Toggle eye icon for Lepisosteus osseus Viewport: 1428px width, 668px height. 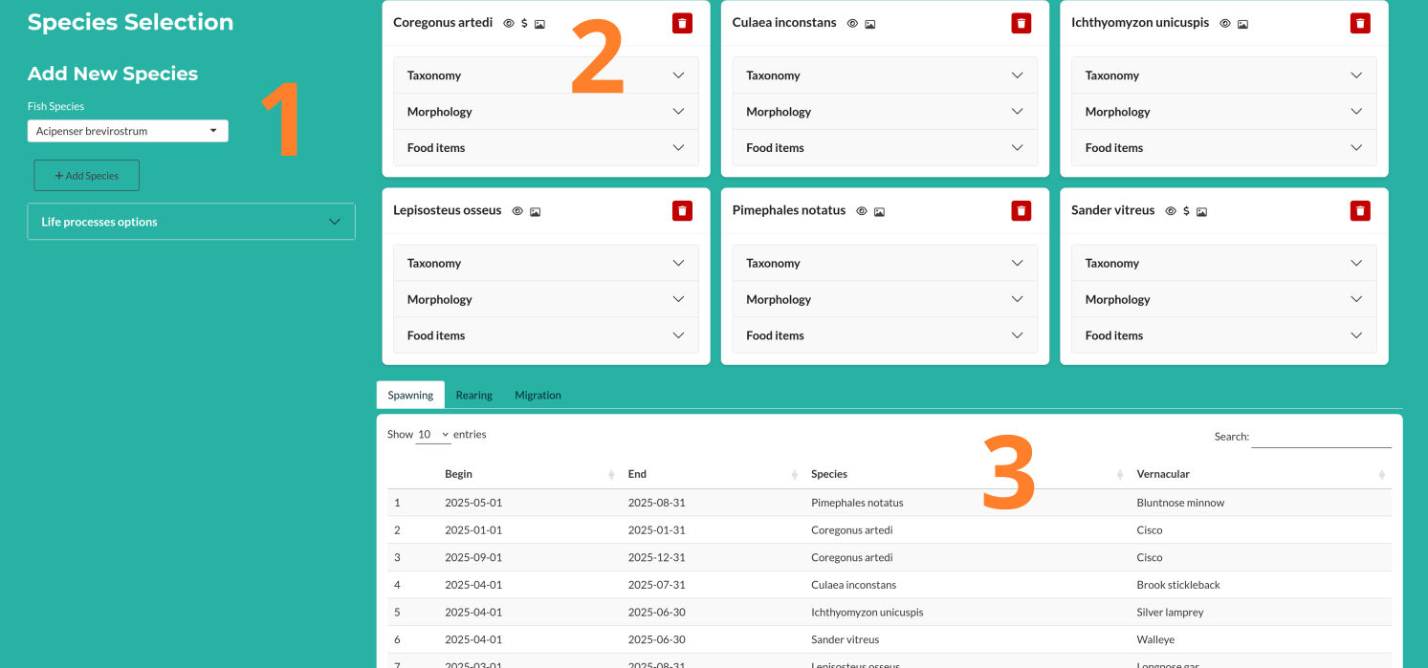pyautogui.click(x=517, y=211)
